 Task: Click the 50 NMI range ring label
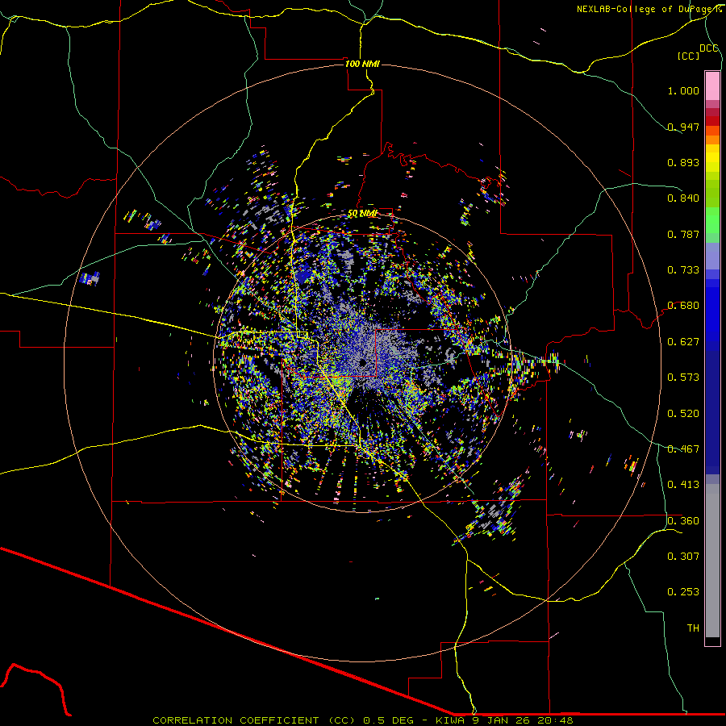362,214
